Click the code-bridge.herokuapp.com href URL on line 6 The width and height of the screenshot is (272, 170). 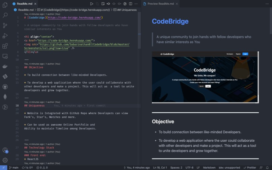coord(65,40)
